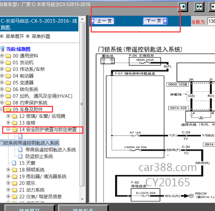Screen dimensions: 215x211
Task: Expand the 21 动力系统 folder
Action: pos(8,190)
